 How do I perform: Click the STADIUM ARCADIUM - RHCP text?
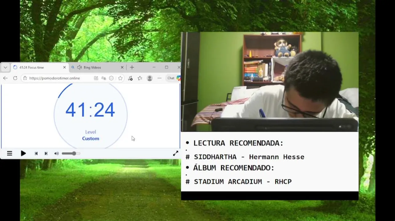(243, 182)
